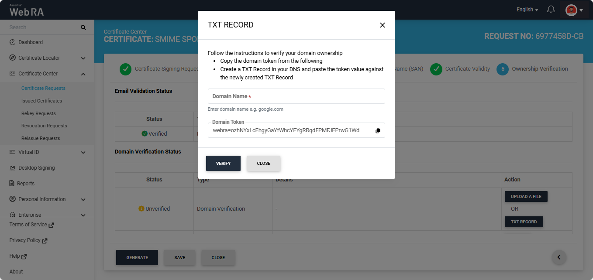The image size is (593, 280).
Task: Open the Help link
Action: [x=14, y=256]
